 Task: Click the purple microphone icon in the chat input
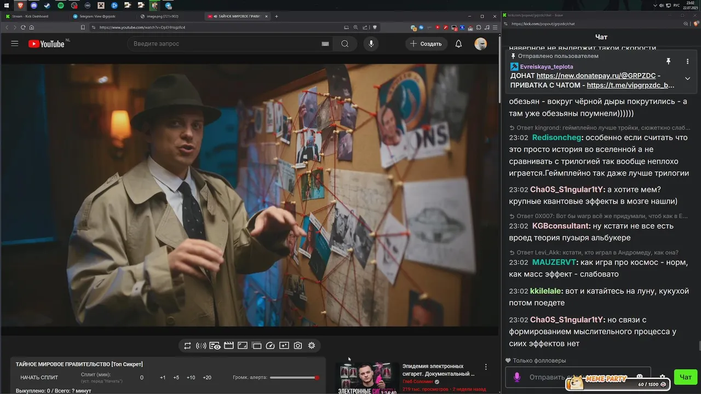point(516,377)
